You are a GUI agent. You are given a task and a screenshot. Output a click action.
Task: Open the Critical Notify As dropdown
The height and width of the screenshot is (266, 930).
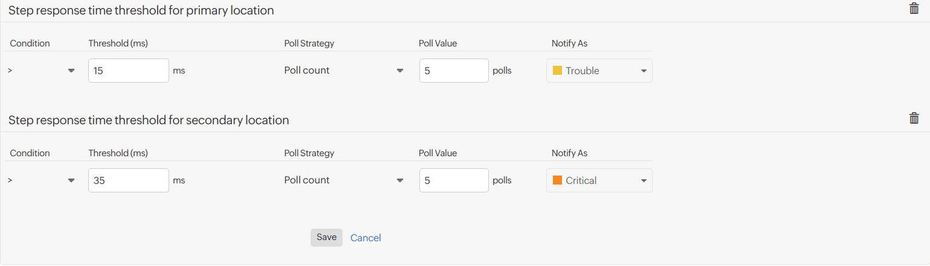point(599,180)
